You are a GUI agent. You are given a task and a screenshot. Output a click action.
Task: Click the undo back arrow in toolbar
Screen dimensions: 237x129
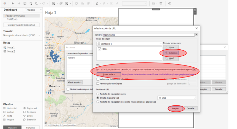[x=13, y=3]
